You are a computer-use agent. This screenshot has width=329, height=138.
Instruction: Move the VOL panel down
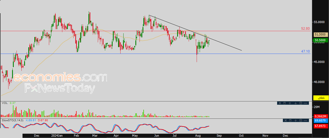point(295,103)
